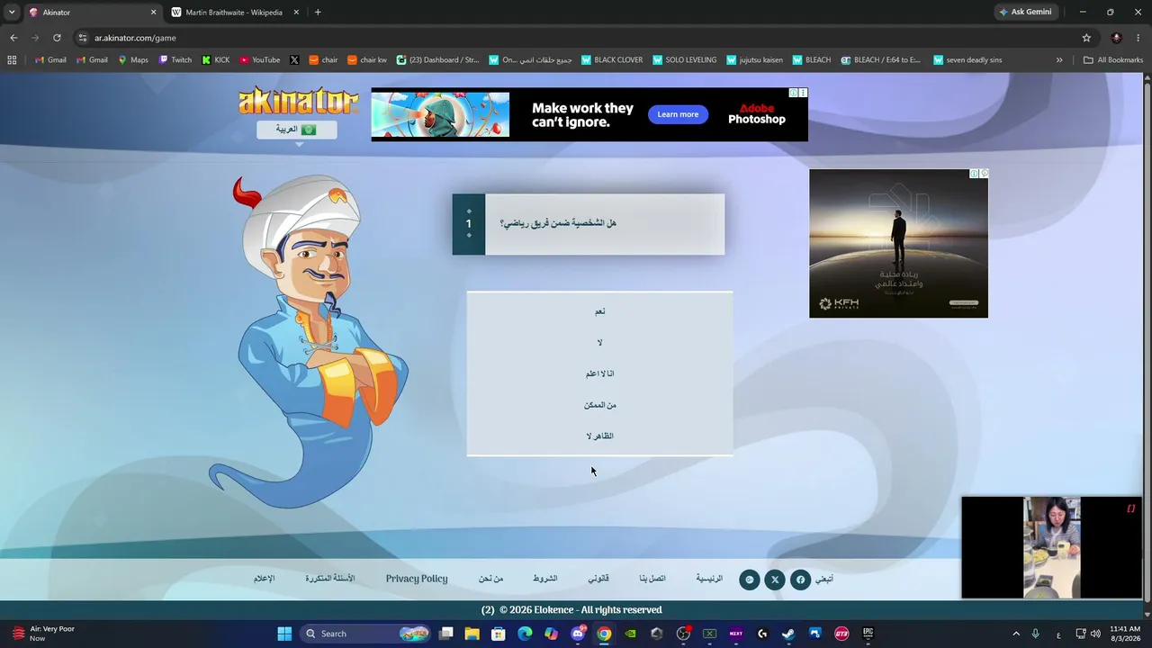
Task: Open the language selector showing العربية
Action: pyautogui.click(x=297, y=130)
